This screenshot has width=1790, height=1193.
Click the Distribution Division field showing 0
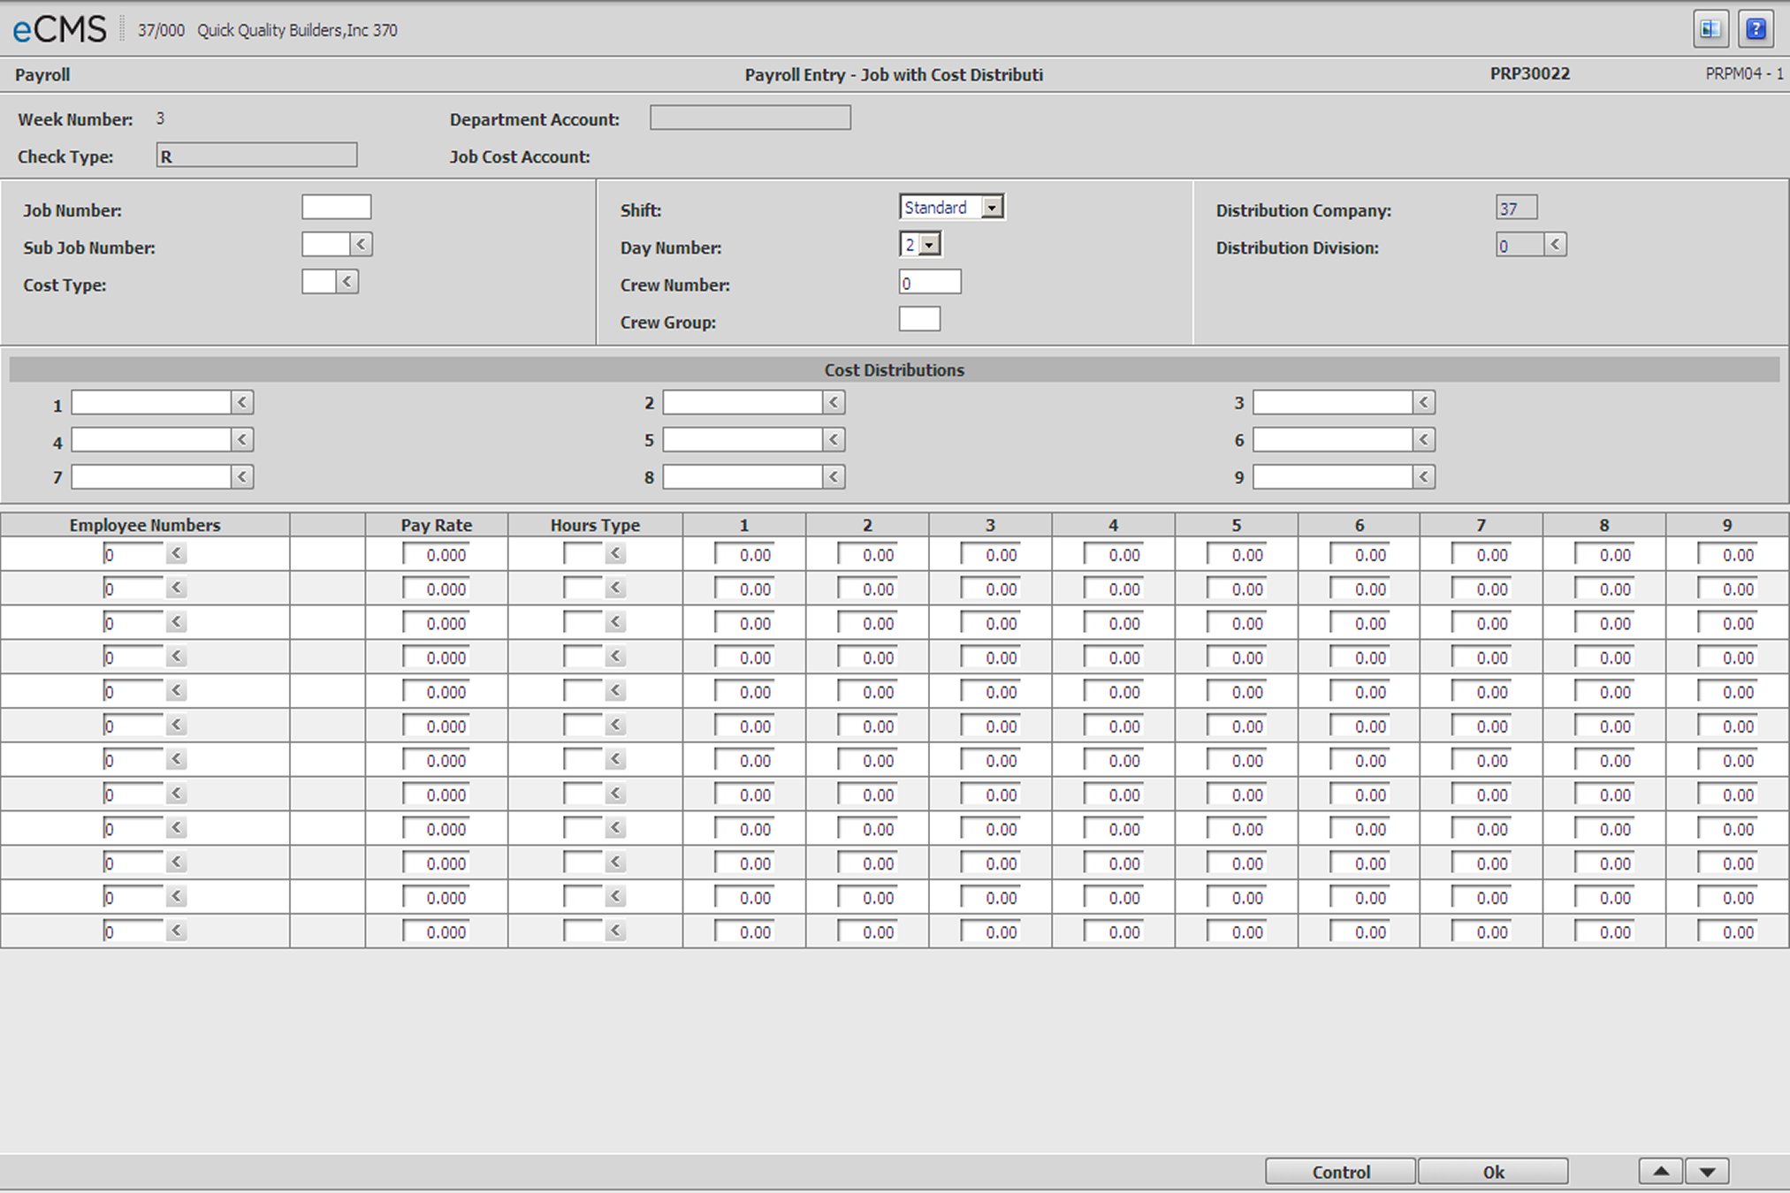click(x=1520, y=245)
